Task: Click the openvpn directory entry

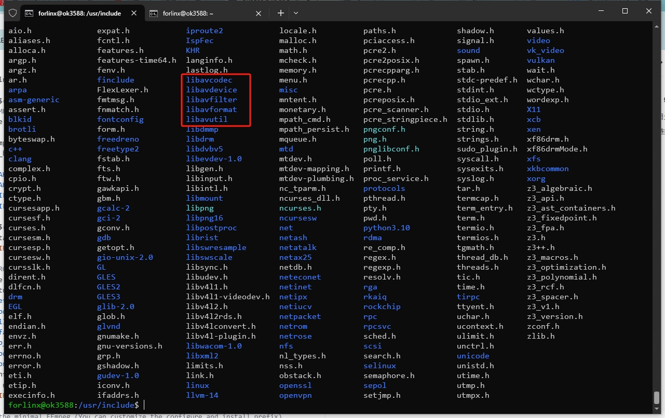Action: (295, 395)
